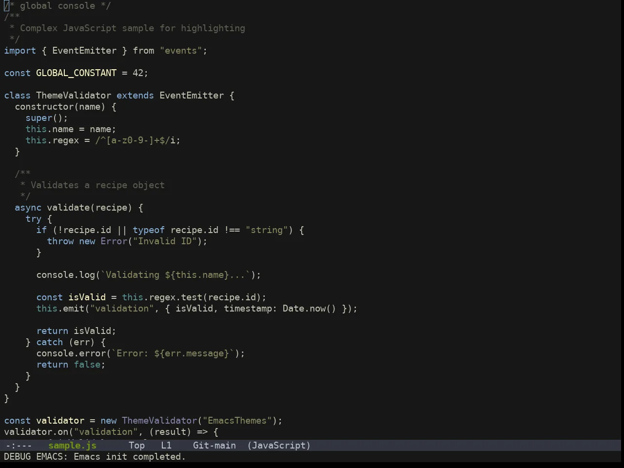Viewport: 624px width, 468px height.
Task: Click the regex literal /^[a-z0-9-]+$/i
Action: click(x=135, y=140)
